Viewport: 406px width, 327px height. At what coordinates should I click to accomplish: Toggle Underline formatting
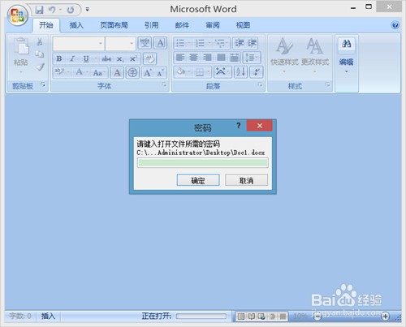[x=86, y=58]
